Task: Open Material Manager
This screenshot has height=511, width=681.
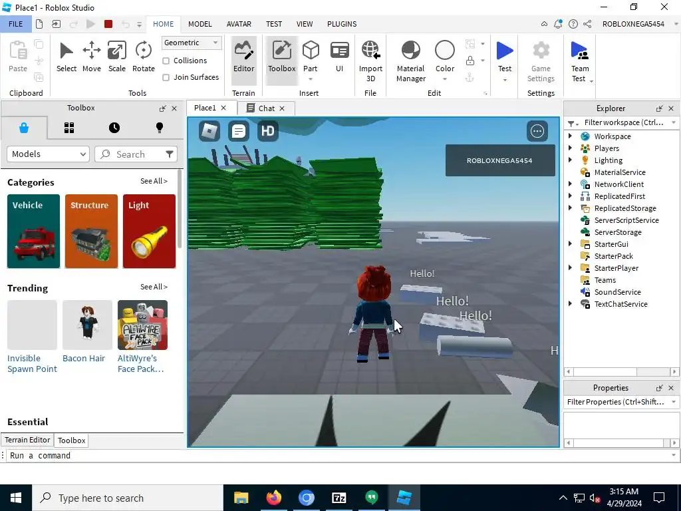Action: pyautogui.click(x=410, y=61)
